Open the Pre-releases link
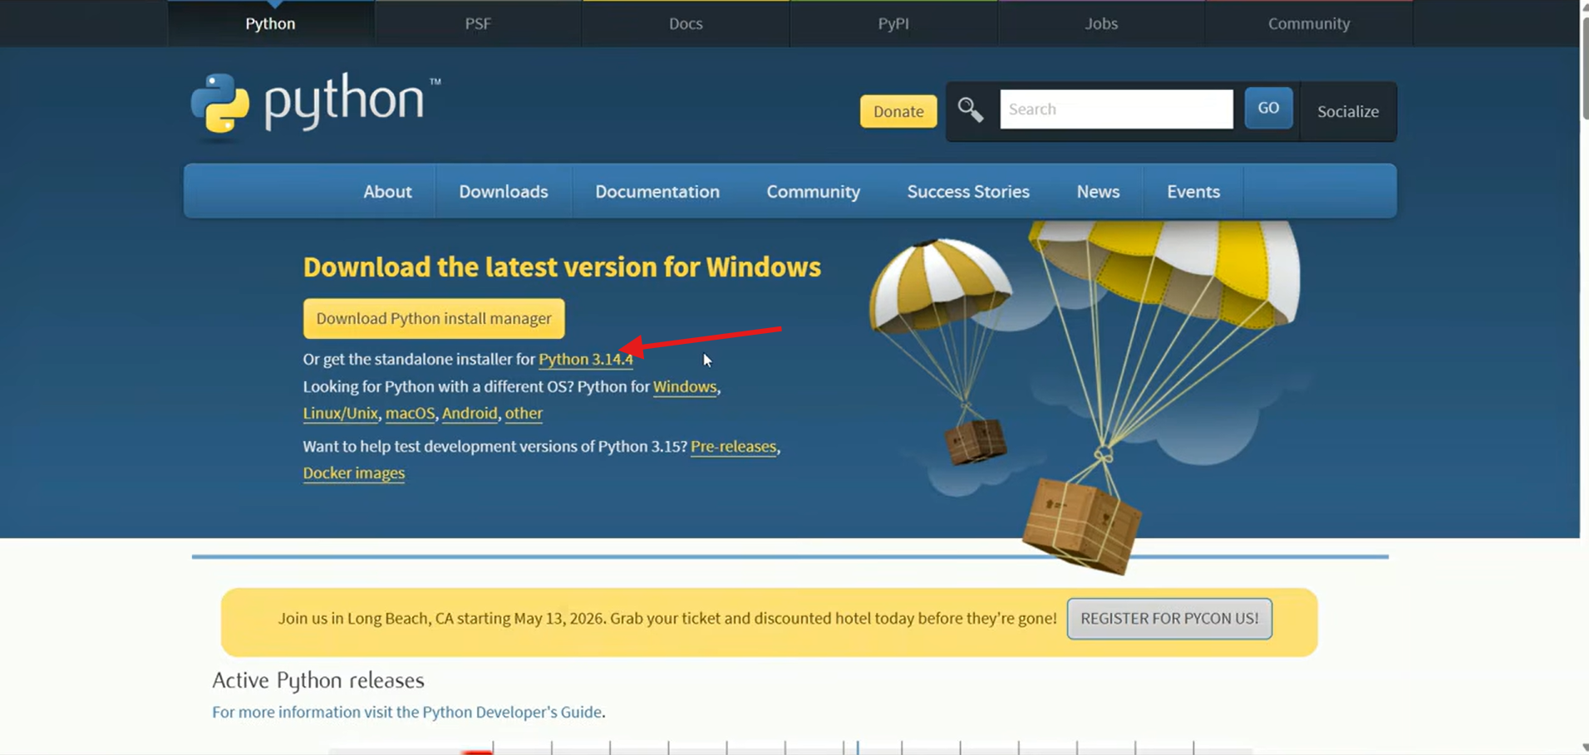The width and height of the screenshot is (1589, 755). [x=734, y=446]
